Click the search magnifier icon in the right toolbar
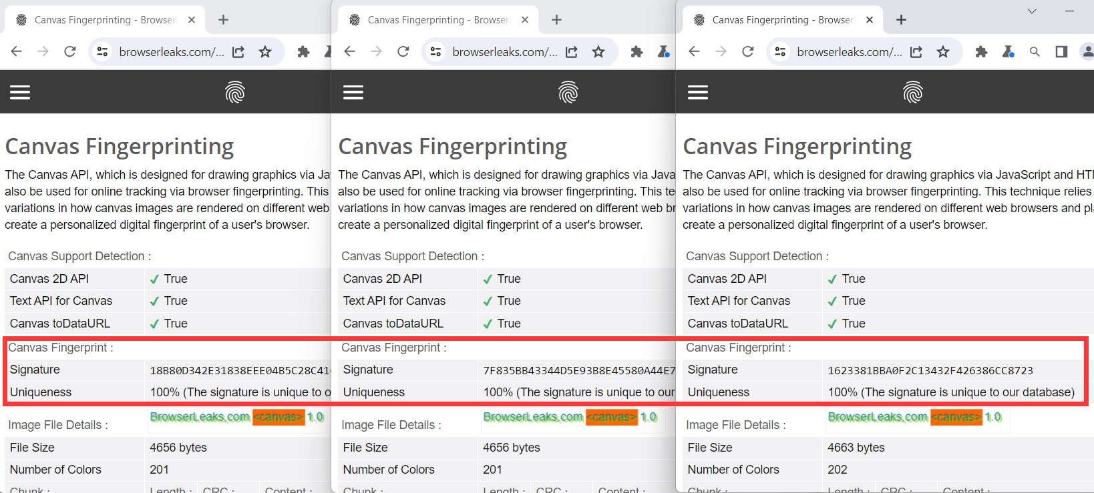Viewport: 1094px width, 493px height. [1035, 52]
